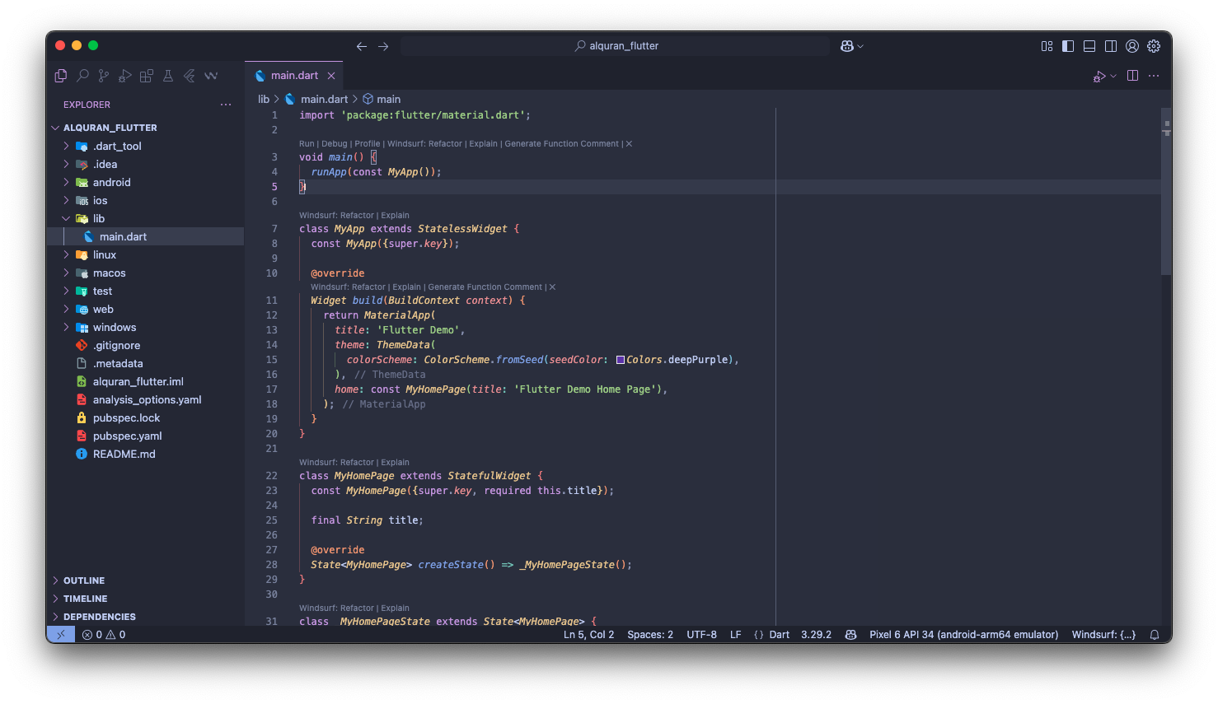Image resolution: width=1218 pixels, height=704 pixels.
Task: Select Pixel 6 API 34 device in status bar
Action: pyautogui.click(x=963, y=635)
